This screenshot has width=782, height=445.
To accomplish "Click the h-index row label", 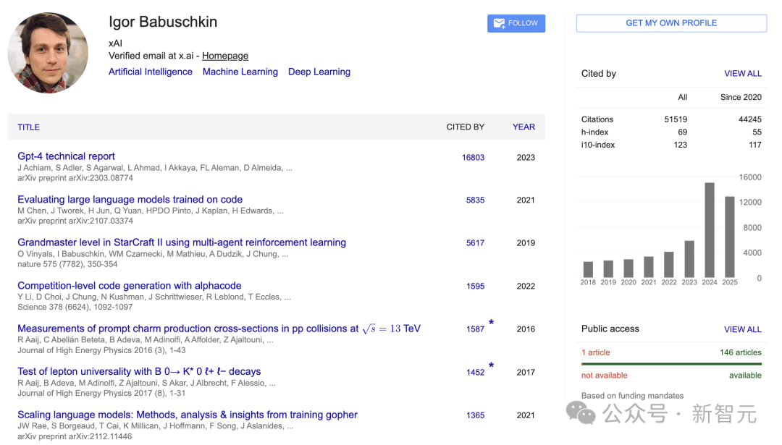I will tap(594, 132).
